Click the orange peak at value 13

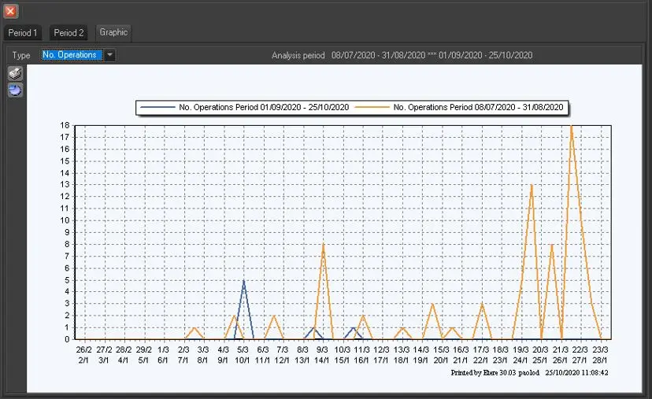coord(532,185)
